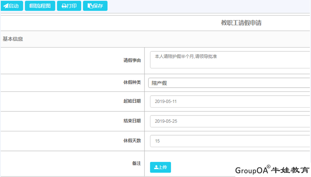This screenshot has width=311, height=177.
Task: Click the flowchart icon on 流程图
Action: point(32,6)
